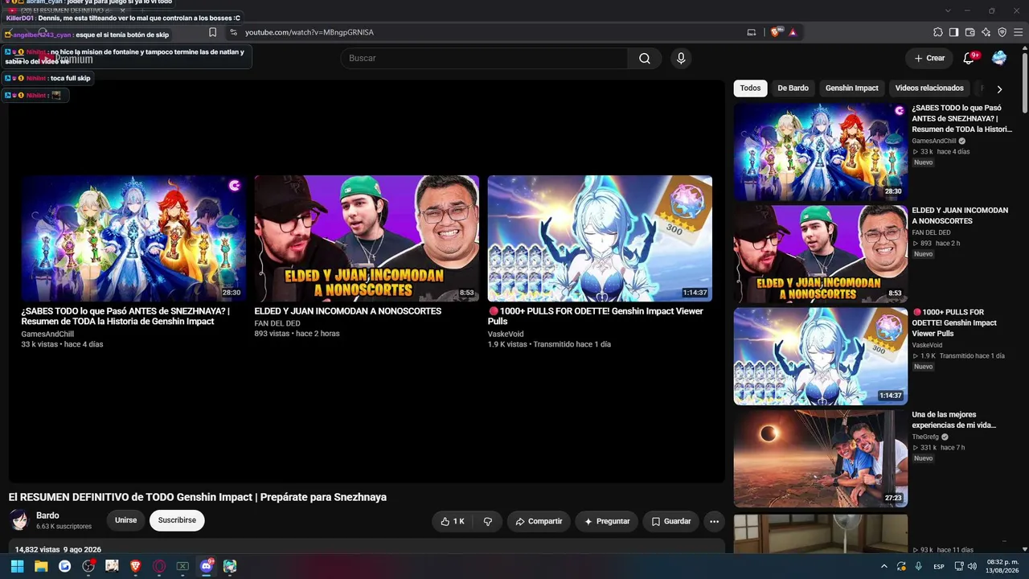Open Xbox Game Bar taskbar icon
Image resolution: width=1029 pixels, height=579 pixels.
[183, 566]
